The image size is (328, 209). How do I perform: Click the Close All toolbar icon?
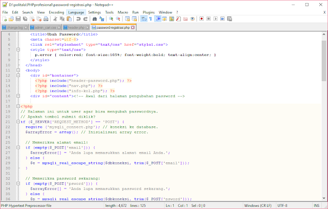[x=39, y=19]
